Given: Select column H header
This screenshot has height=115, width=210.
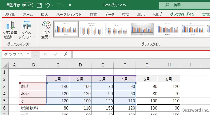Looking at the screenshot, I should tap(169, 65).
